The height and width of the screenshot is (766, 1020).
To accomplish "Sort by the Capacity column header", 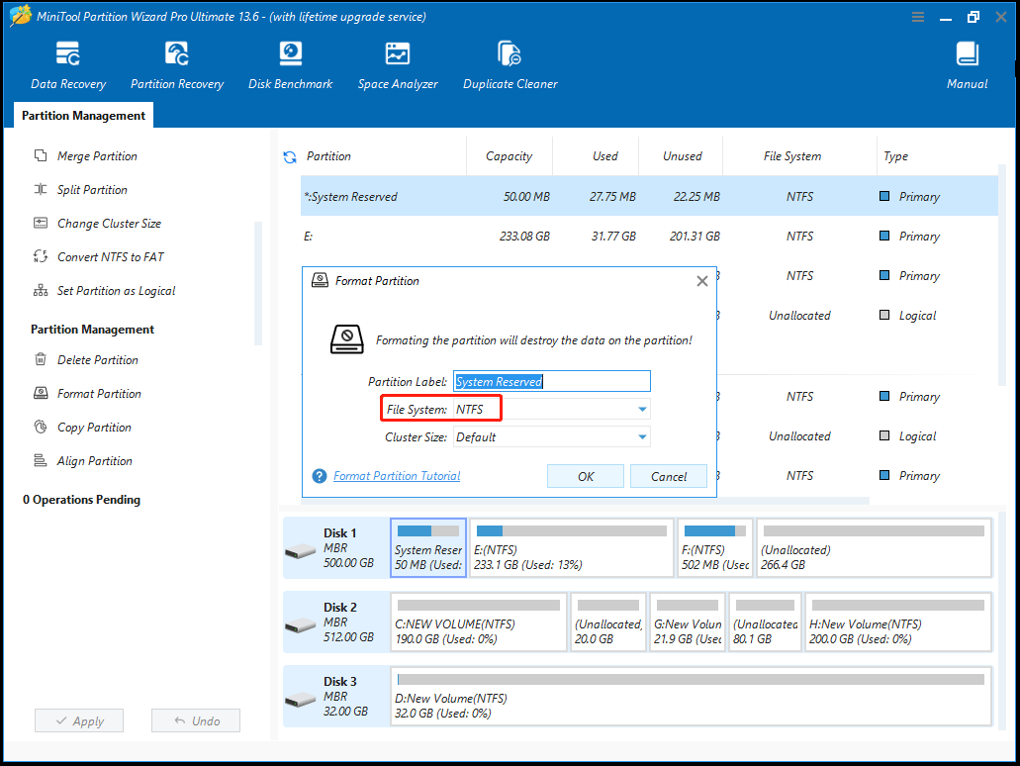I will point(509,156).
